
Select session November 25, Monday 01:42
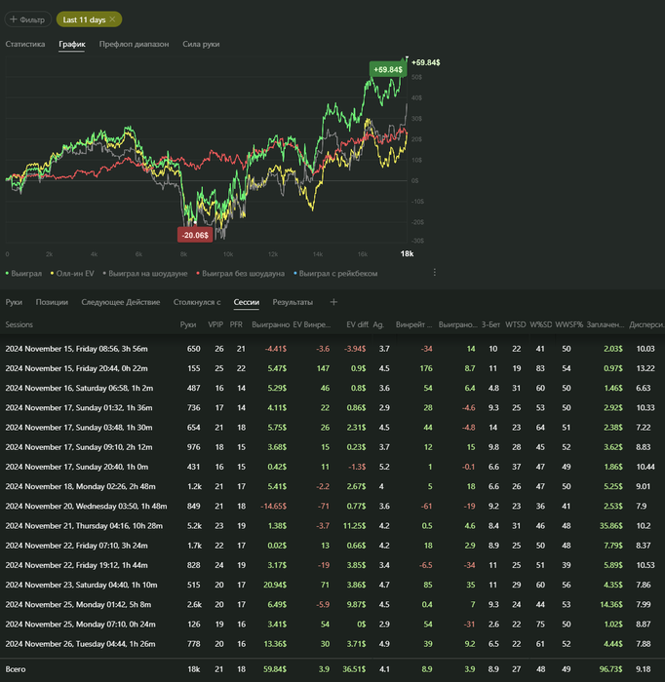point(332,605)
